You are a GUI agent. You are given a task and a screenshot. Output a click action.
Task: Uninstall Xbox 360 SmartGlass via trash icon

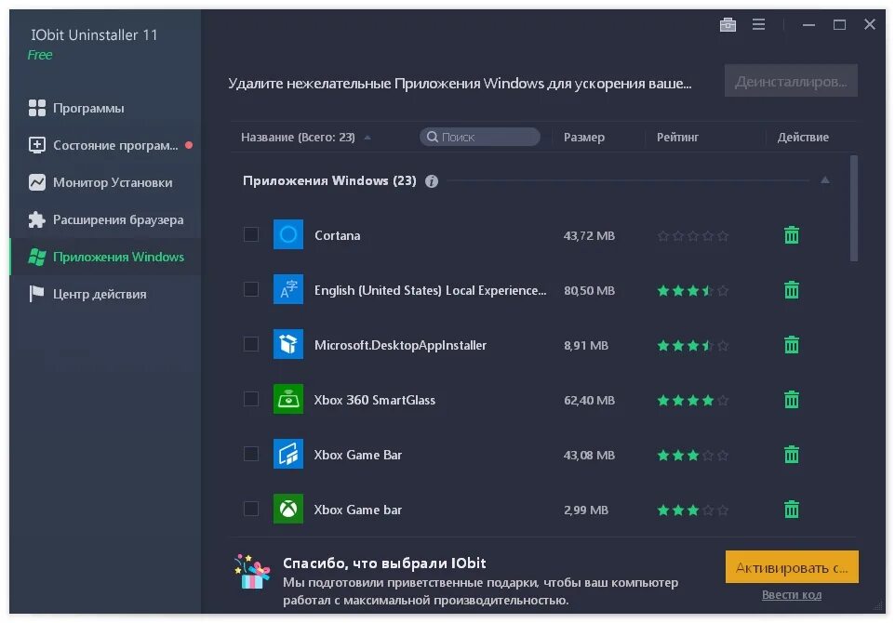[x=792, y=399]
